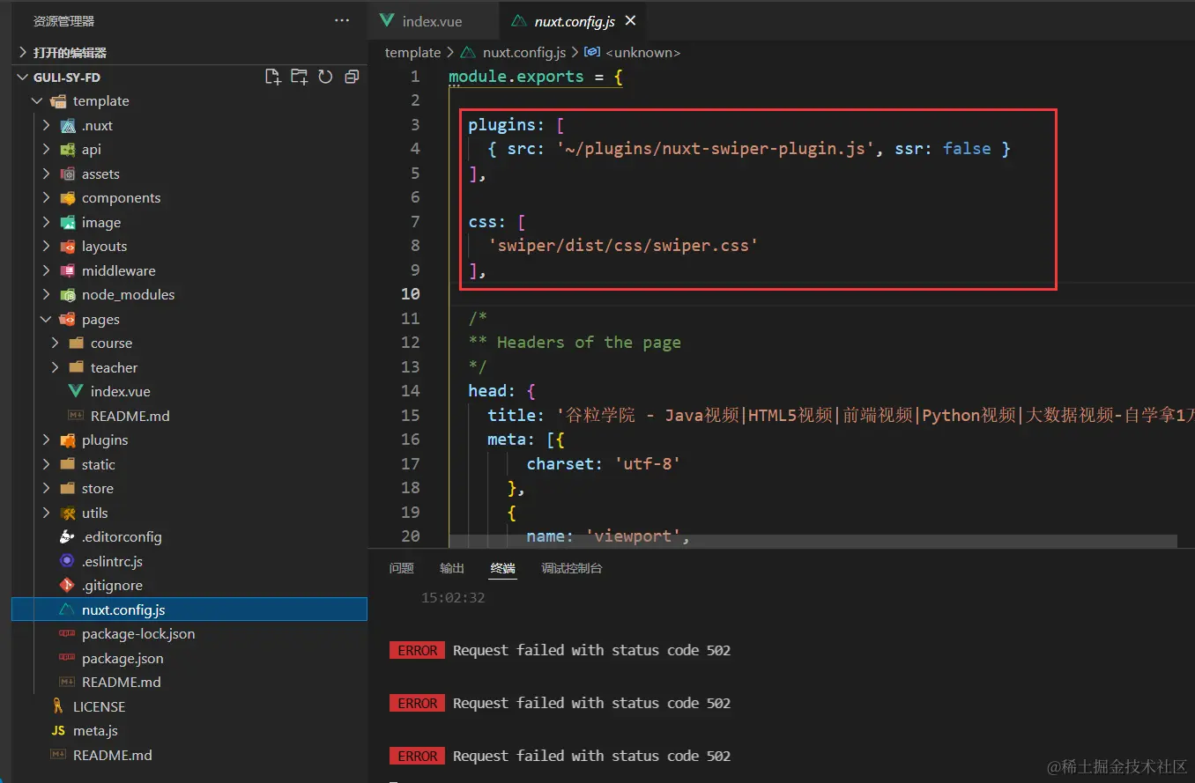The height and width of the screenshot is (783, 1195).
Task: Click the image folder icon
Action: pyautogui.click(x=67, y=222)
